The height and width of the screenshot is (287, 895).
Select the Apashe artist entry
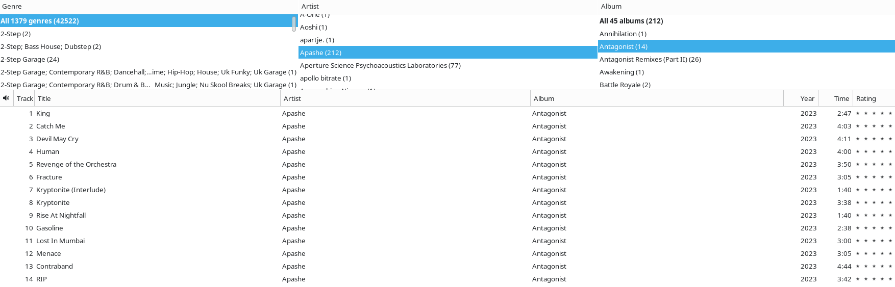[320, 53]
